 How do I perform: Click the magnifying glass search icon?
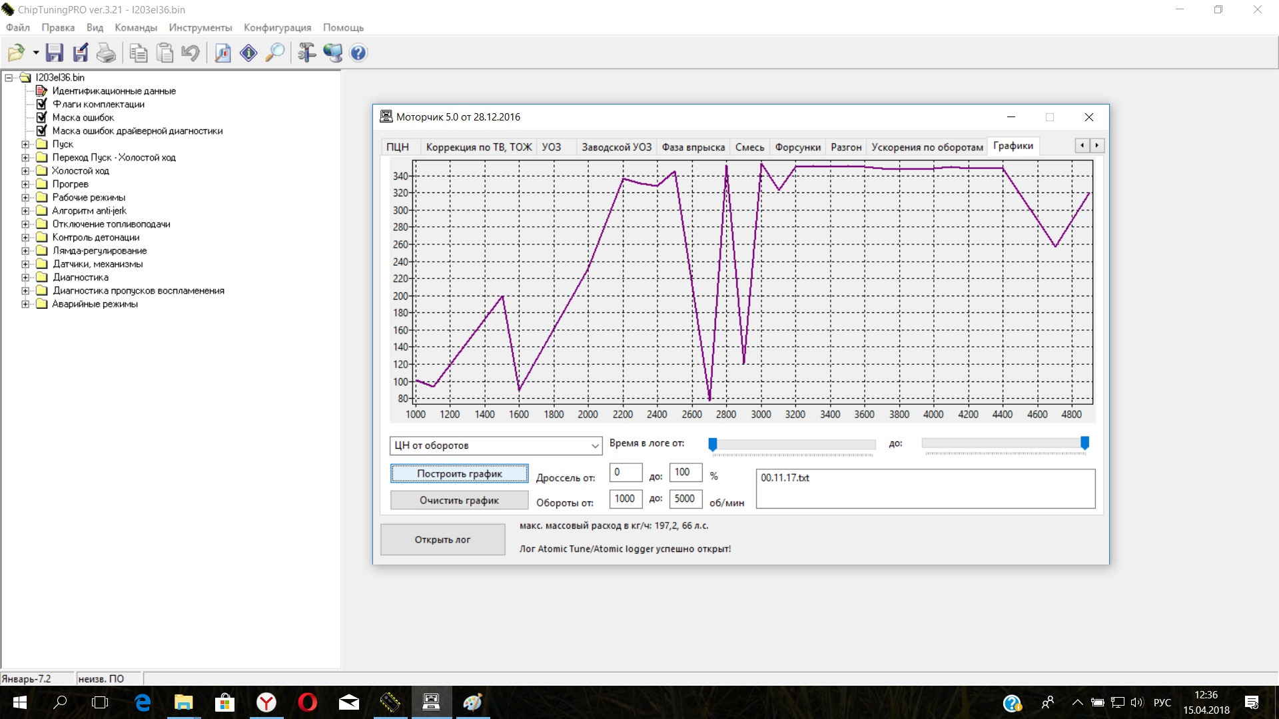click(x=274, y=53)
